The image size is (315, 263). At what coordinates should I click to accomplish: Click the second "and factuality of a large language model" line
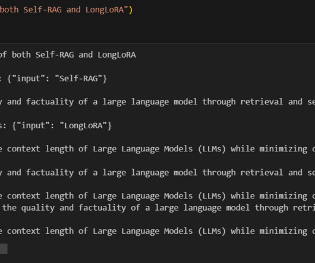point(157,173)
